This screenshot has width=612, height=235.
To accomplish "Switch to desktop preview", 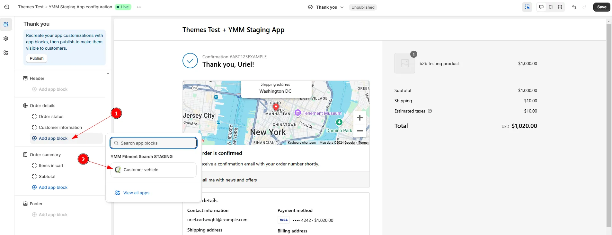I will 541,7.
